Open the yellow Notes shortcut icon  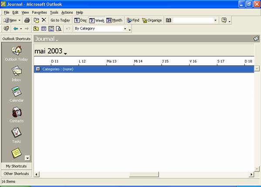(16, 153)
